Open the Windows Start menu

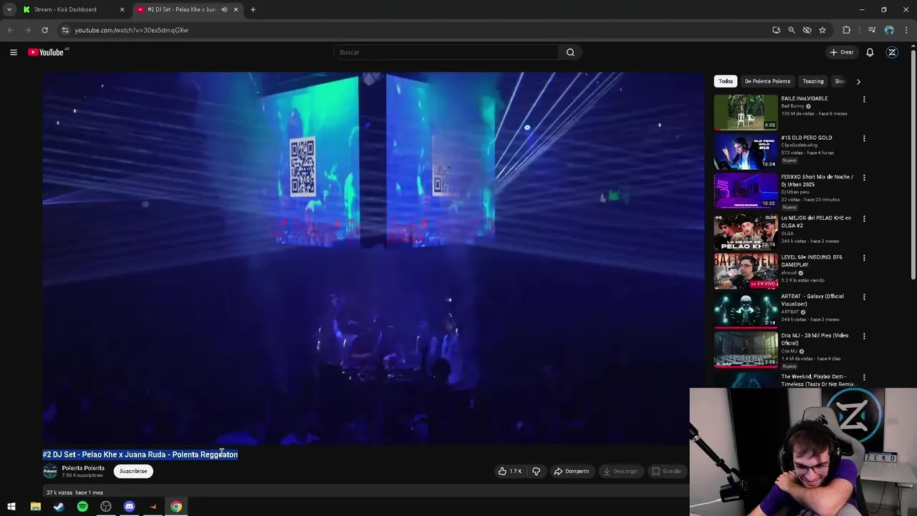click(x=11, y=507)
